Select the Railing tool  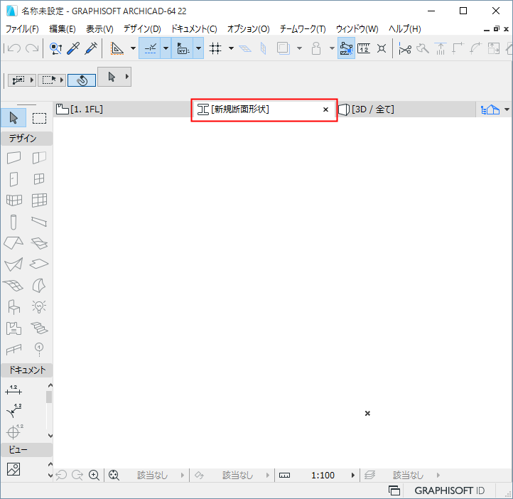pos(13,350)
